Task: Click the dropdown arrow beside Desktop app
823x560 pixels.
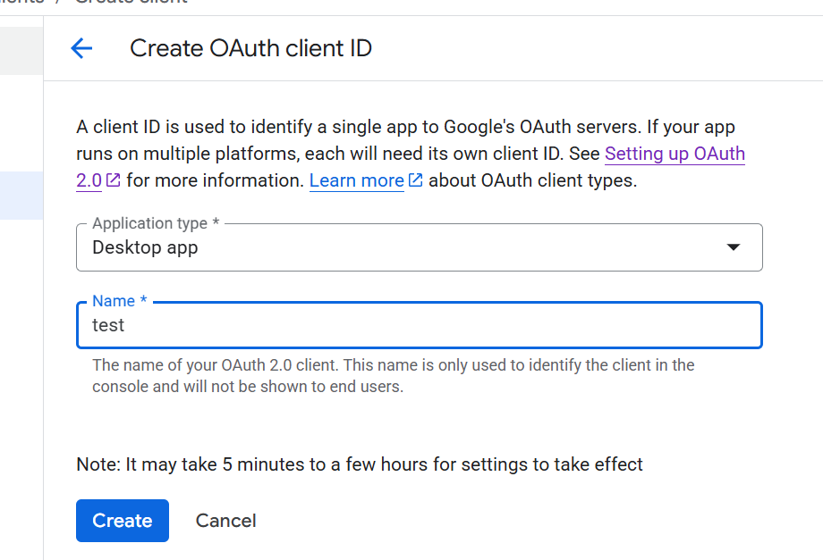Action: tap(733, 247)
